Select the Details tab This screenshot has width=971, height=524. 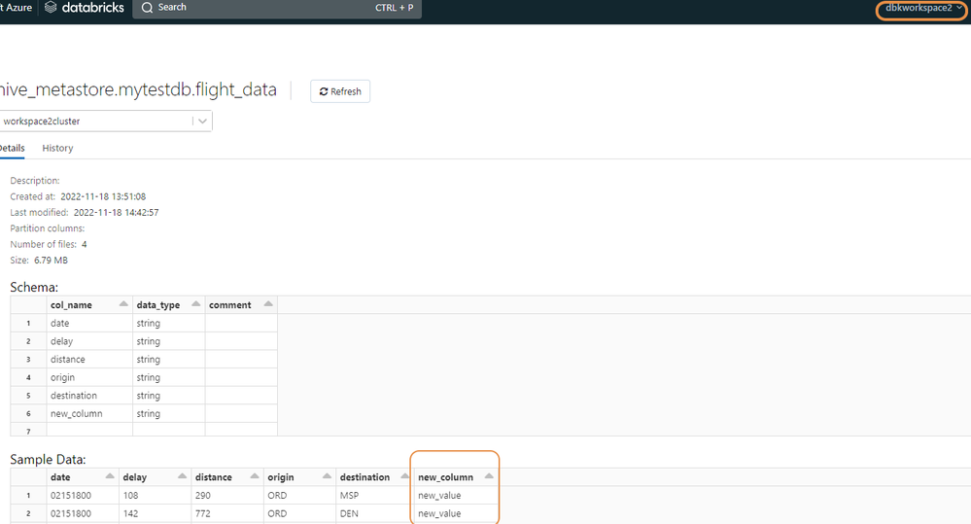(x=12, y=148)
